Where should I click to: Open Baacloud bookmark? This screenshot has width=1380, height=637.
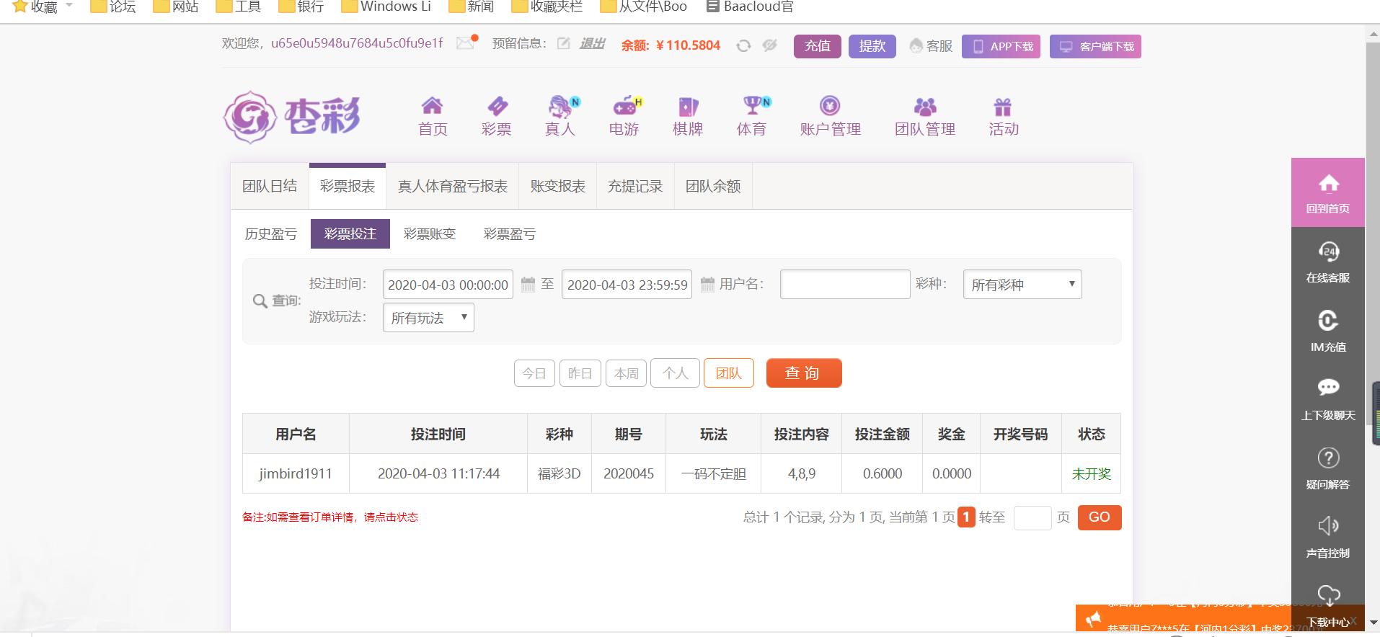pyautogui.click(x=750, y=6)
